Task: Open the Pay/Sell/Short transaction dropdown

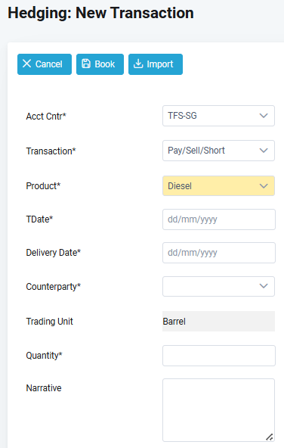Action: tap(218, 151)
